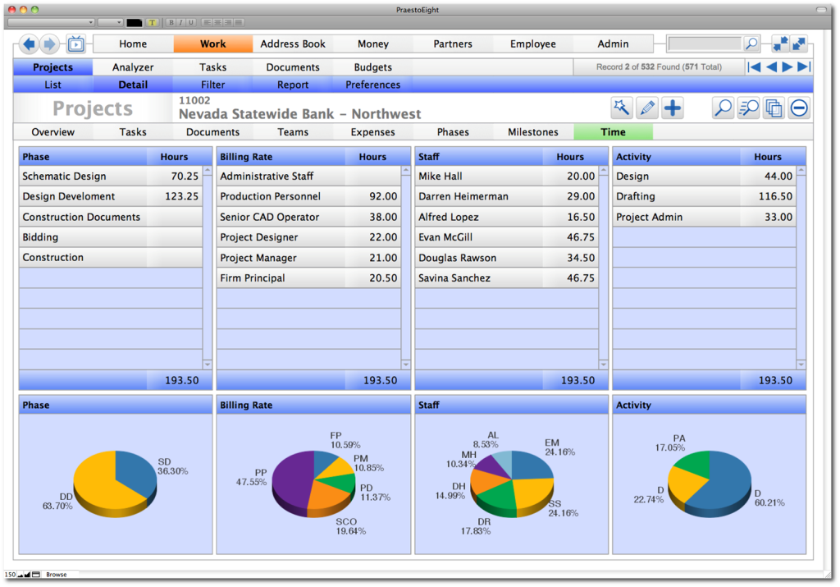Click the zoom level 150 in status bar
The height and width of the screenshot is (587, 840).
click(10, 575)
